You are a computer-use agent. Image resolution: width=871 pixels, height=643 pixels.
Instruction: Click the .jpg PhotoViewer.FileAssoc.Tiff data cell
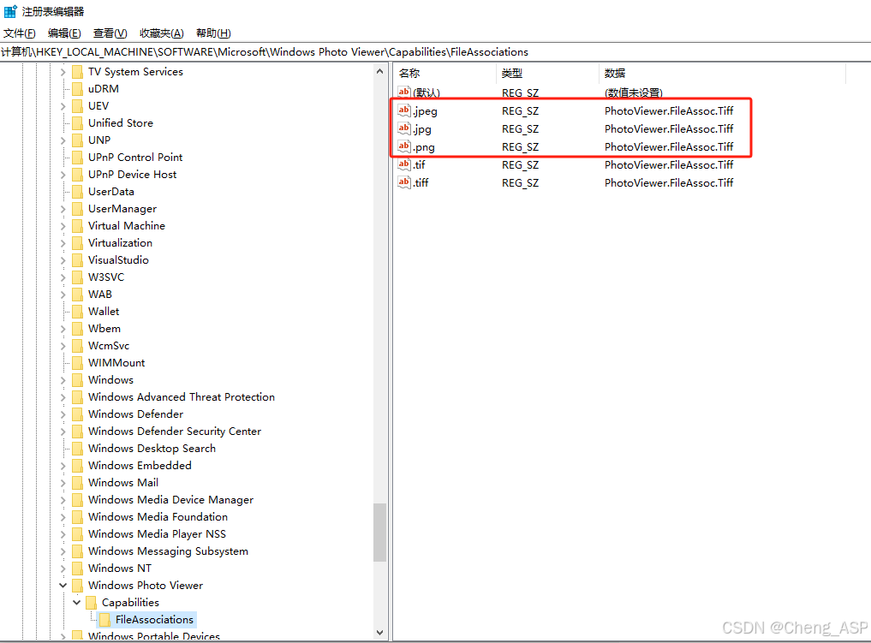[x=669, y=128]
